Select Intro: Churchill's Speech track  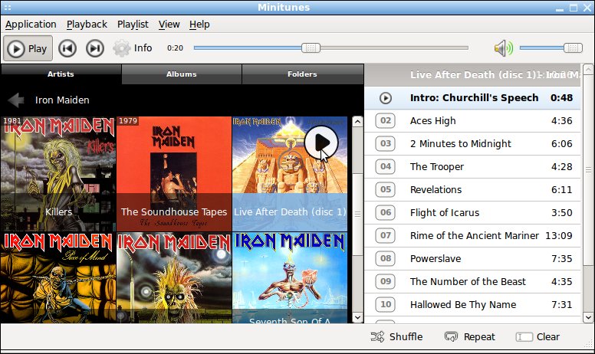pos(472,98)
